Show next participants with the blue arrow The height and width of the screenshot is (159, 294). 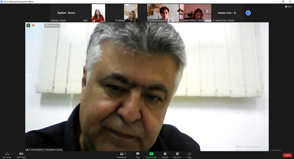tap(248, 13)
